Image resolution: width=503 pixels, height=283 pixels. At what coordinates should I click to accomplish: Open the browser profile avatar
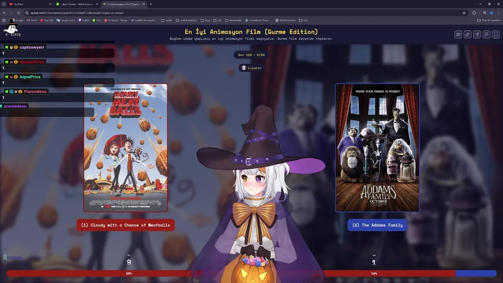[x=492, y=13]
